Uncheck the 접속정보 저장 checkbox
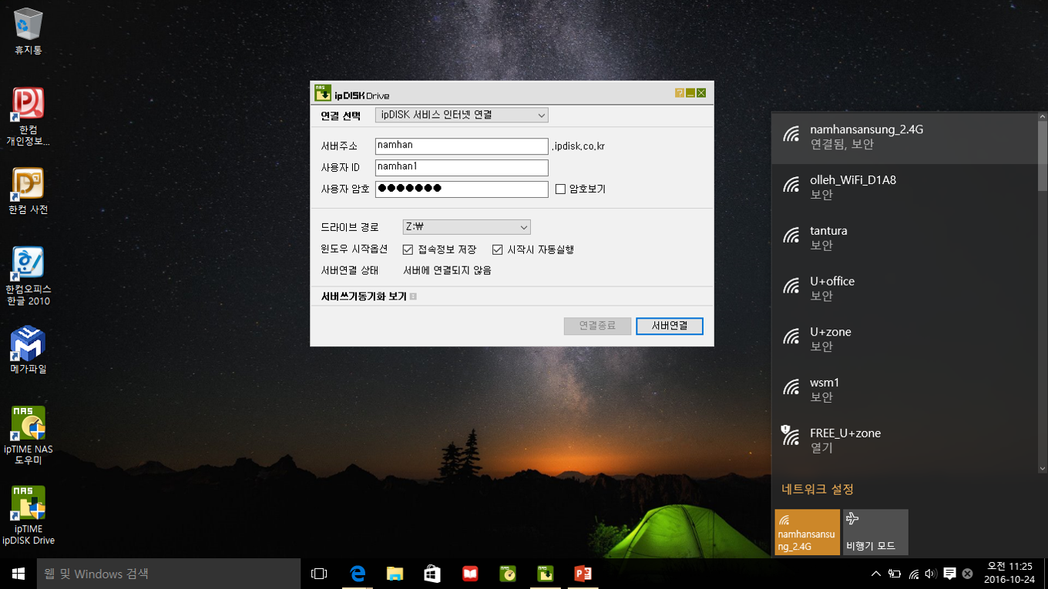 coord(408,249)
